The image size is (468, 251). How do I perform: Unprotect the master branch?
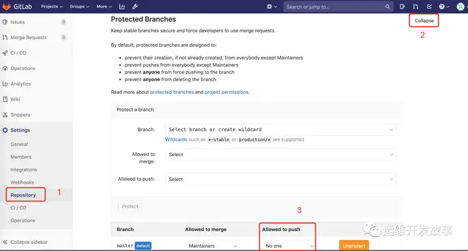pos(354,246)
